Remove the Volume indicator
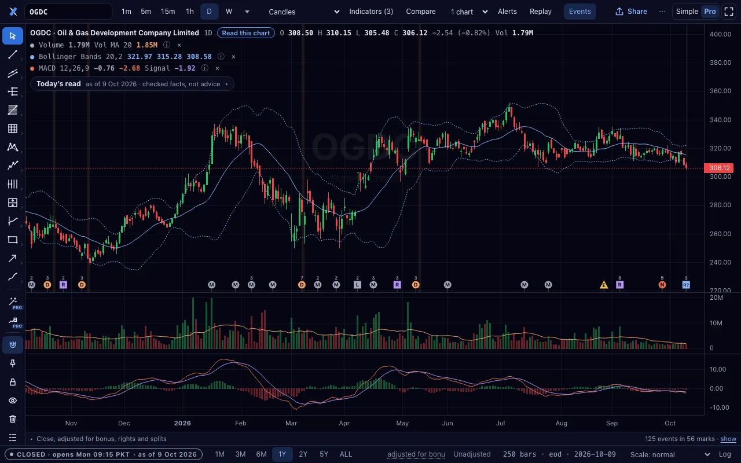This screenshot has width=741, height=463. coord(179,45)
